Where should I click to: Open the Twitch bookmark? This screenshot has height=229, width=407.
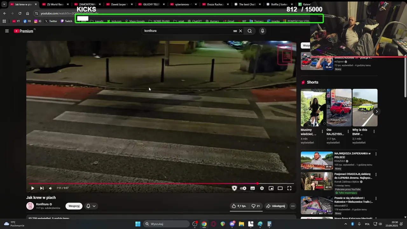point(66,21)
